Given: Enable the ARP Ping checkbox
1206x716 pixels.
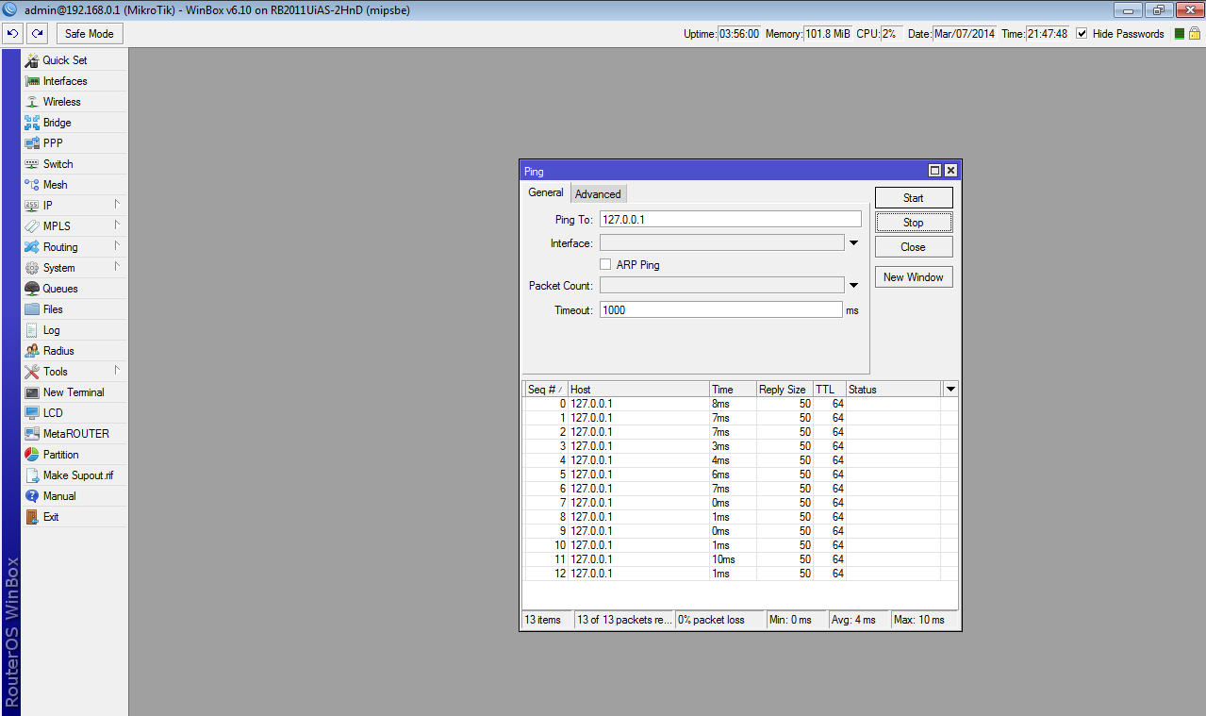Looking at the screenshot, I should (x=606, y=265).
